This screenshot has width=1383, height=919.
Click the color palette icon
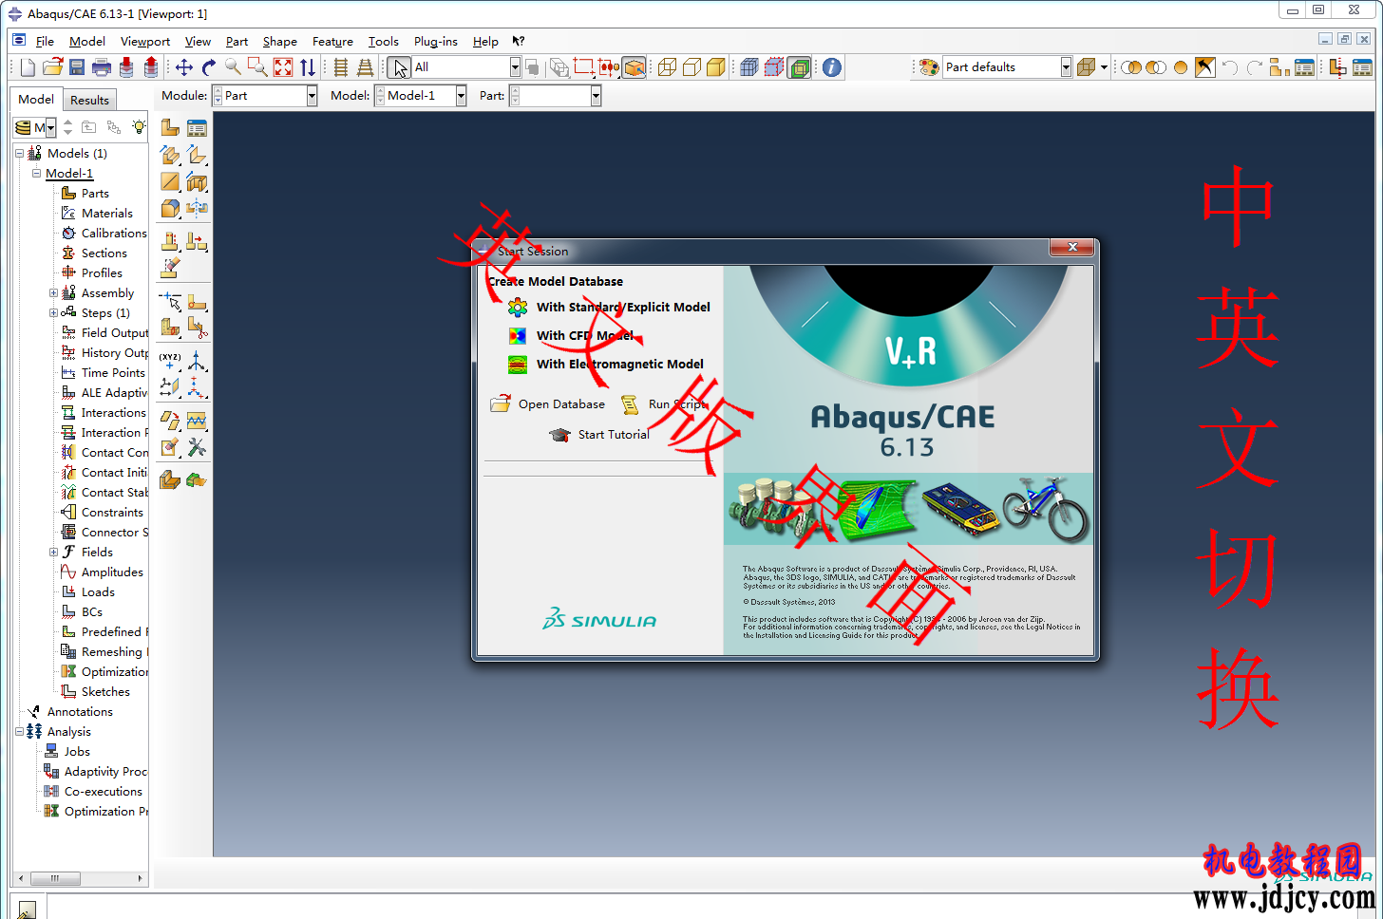click(929, 67)
